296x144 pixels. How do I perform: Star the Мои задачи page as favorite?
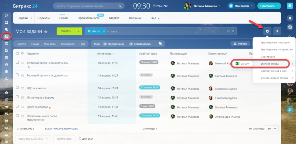pos(46,32)
